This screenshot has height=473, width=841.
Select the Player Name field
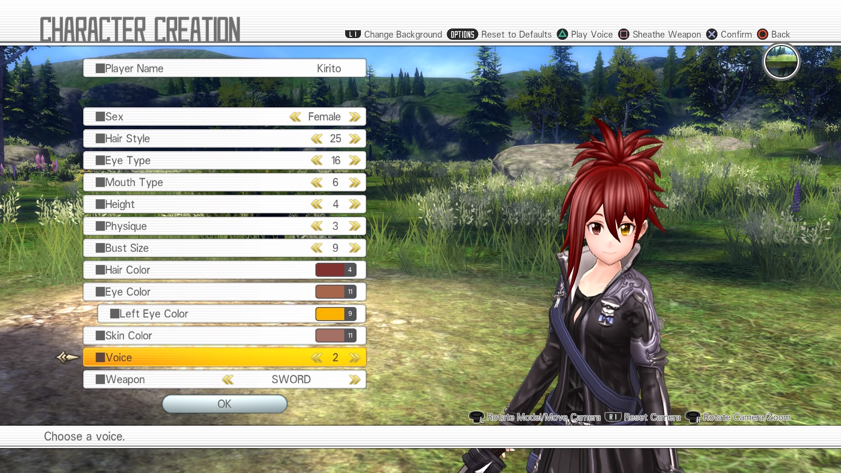tap(225, 68)
